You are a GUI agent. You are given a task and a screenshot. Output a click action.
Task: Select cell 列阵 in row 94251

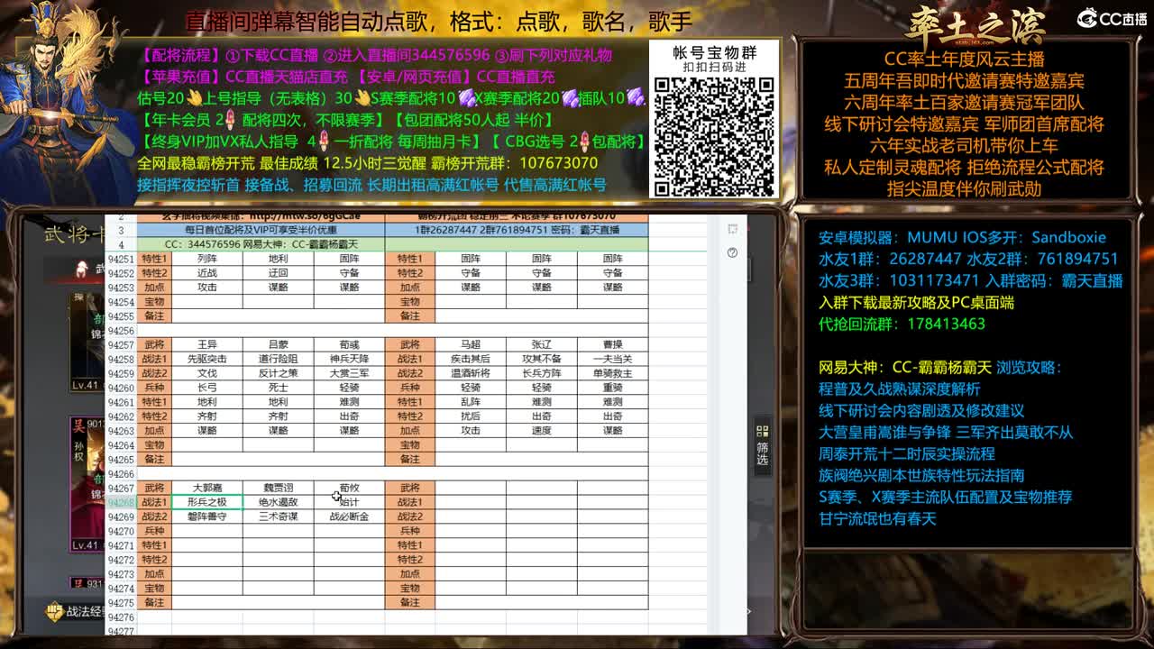207,259
